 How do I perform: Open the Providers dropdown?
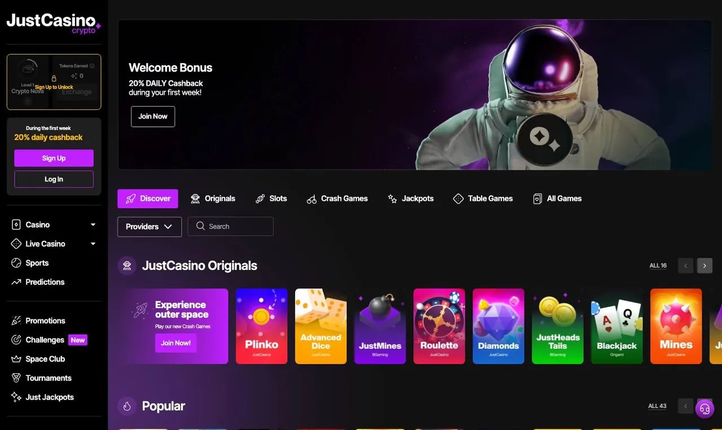click(149, 226)
